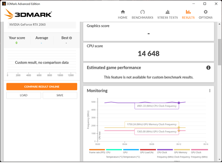Minimize the 3DMark window
The image size is (222, 165).
[194, 4]
